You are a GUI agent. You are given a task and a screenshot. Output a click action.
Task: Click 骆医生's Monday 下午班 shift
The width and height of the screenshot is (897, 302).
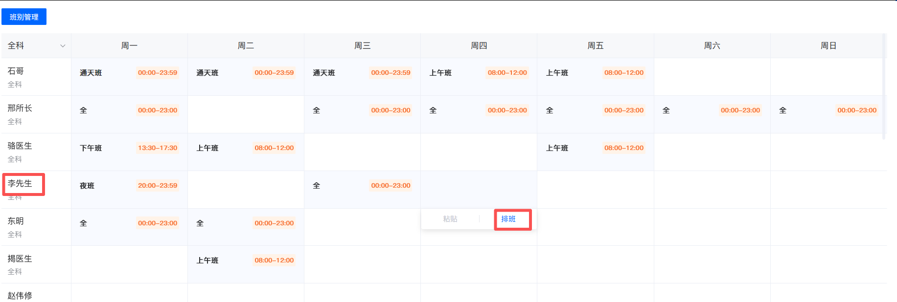[x=129, y=148]
